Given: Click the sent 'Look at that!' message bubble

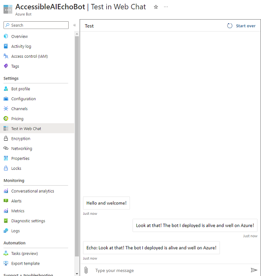Looking at the screenshot, I should pyautogui.click(x=195, y=225).
